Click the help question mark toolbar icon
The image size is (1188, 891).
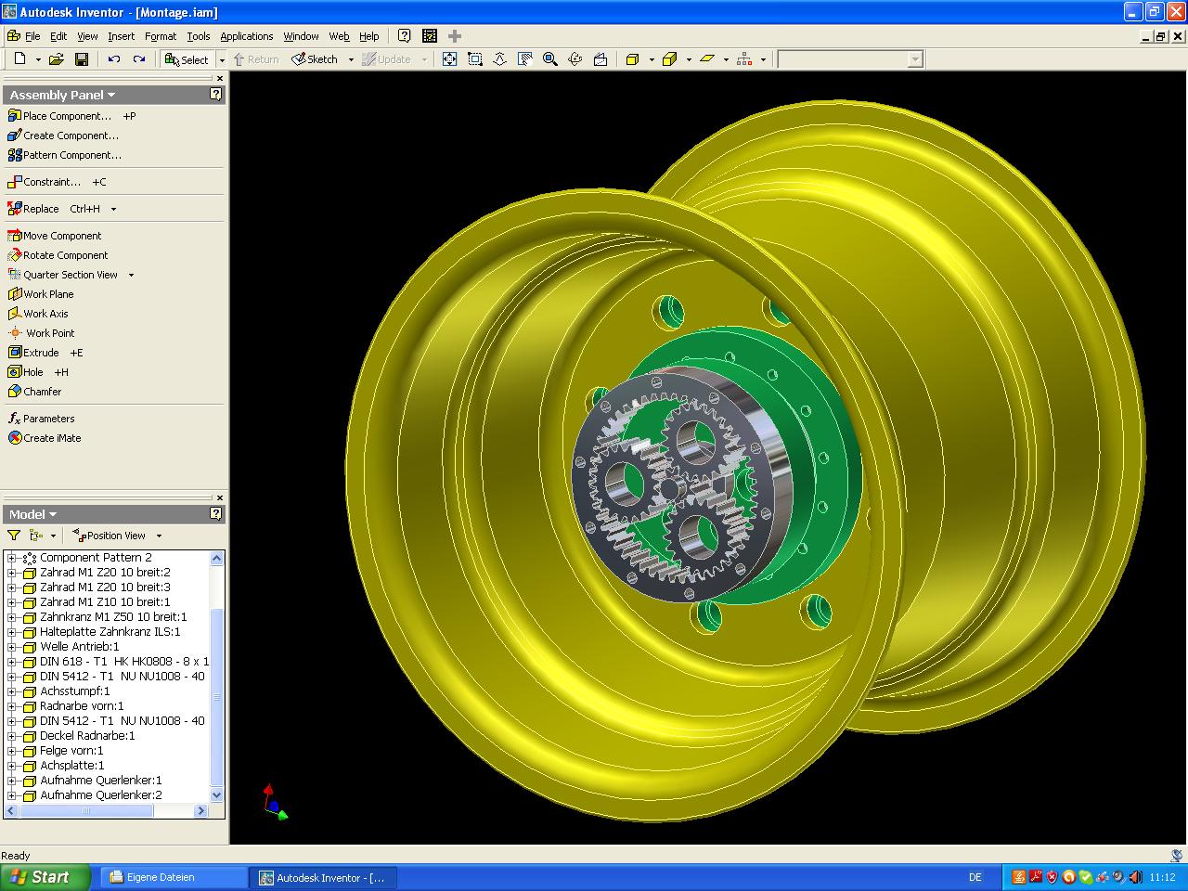[405, 36]
